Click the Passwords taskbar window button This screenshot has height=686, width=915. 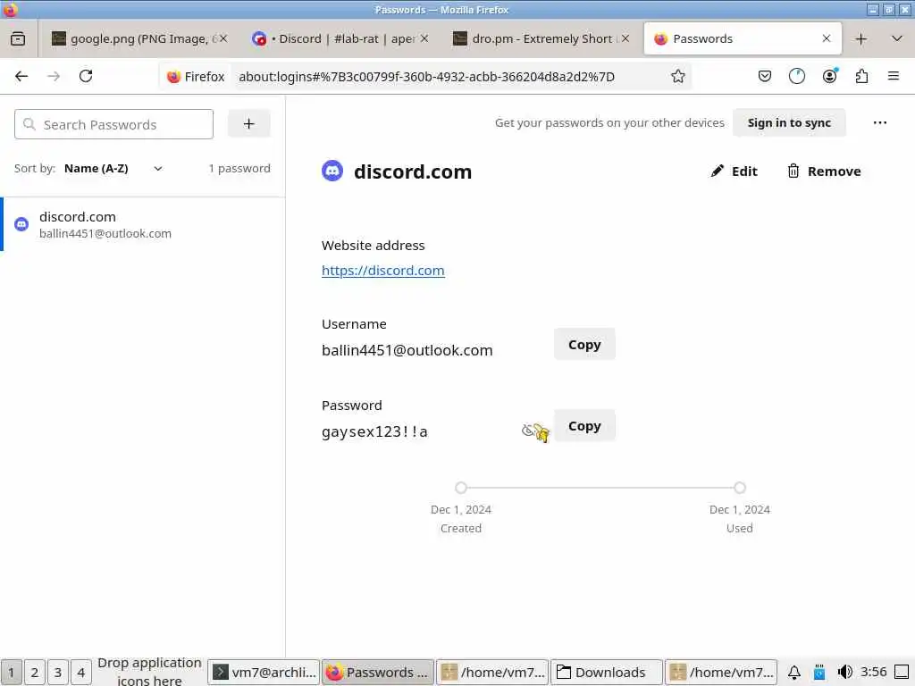378,673
